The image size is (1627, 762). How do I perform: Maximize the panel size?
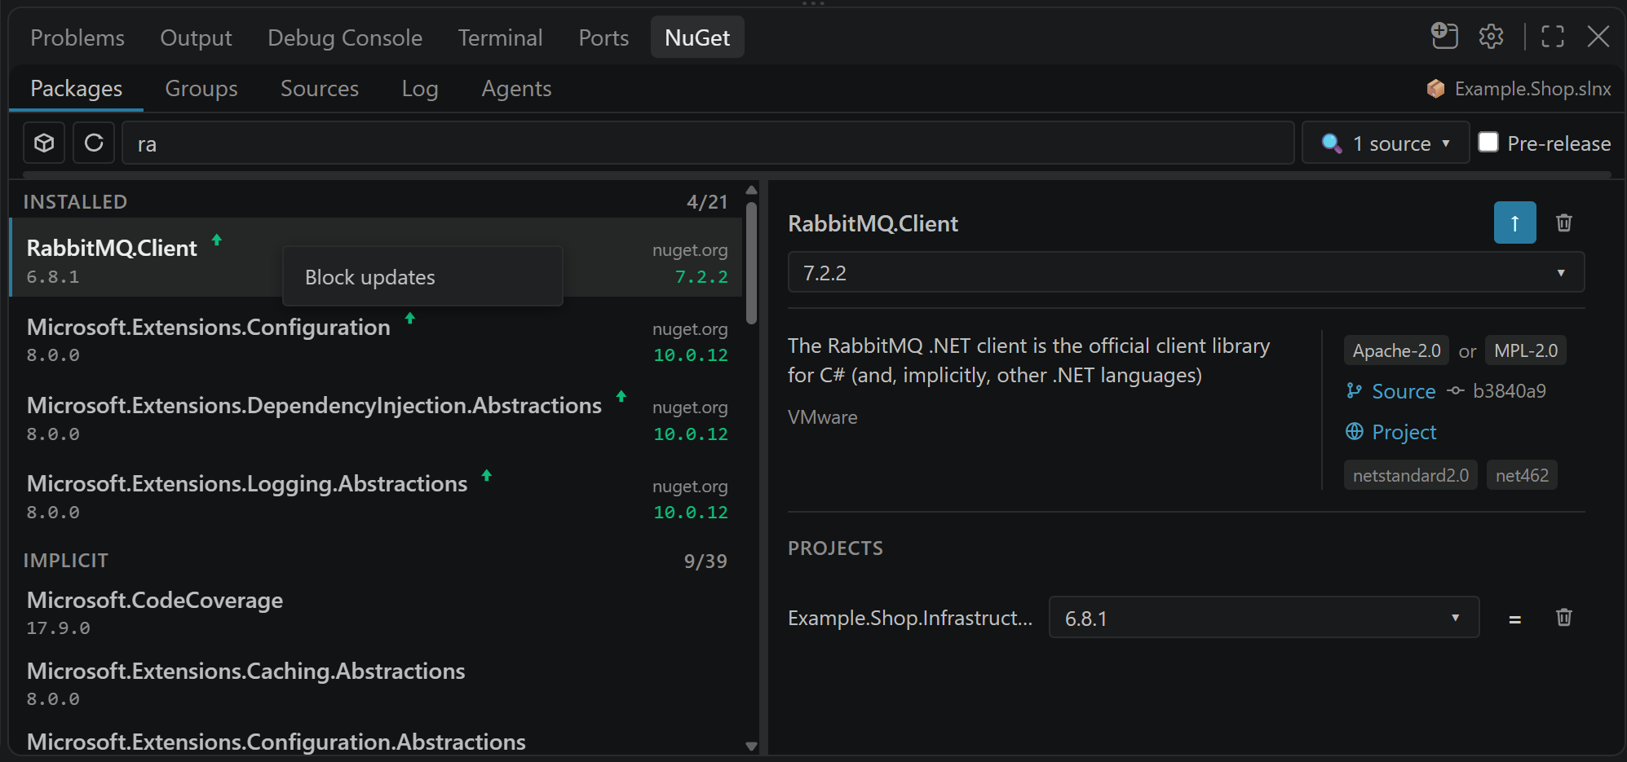pos(1553,37)
